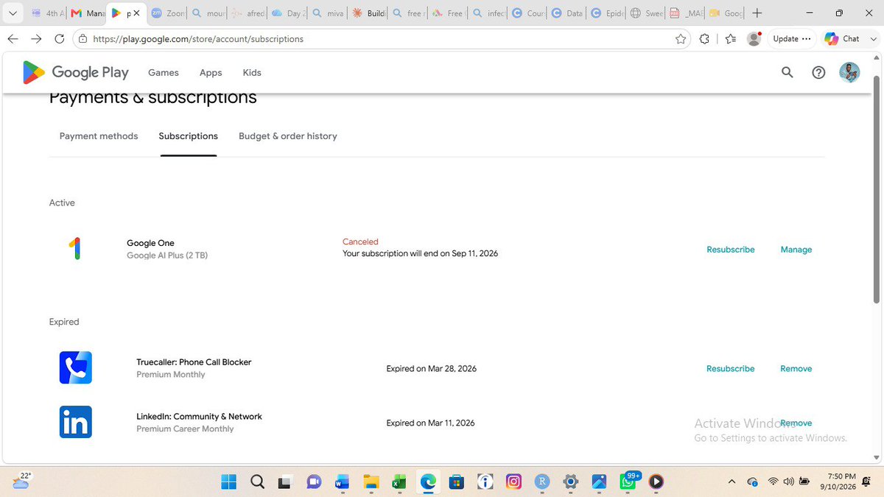Open the tab search dropdown arrow
This screenshot has width=884, height=497.
click(x=13, y=13)
